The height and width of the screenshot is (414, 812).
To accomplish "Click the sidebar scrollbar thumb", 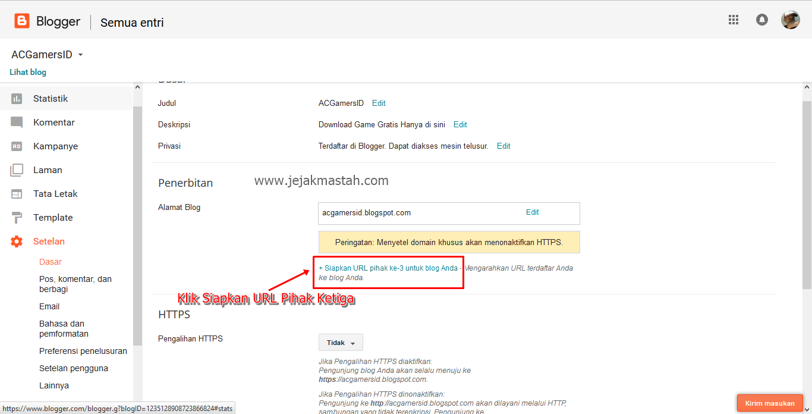I will 138,226.
